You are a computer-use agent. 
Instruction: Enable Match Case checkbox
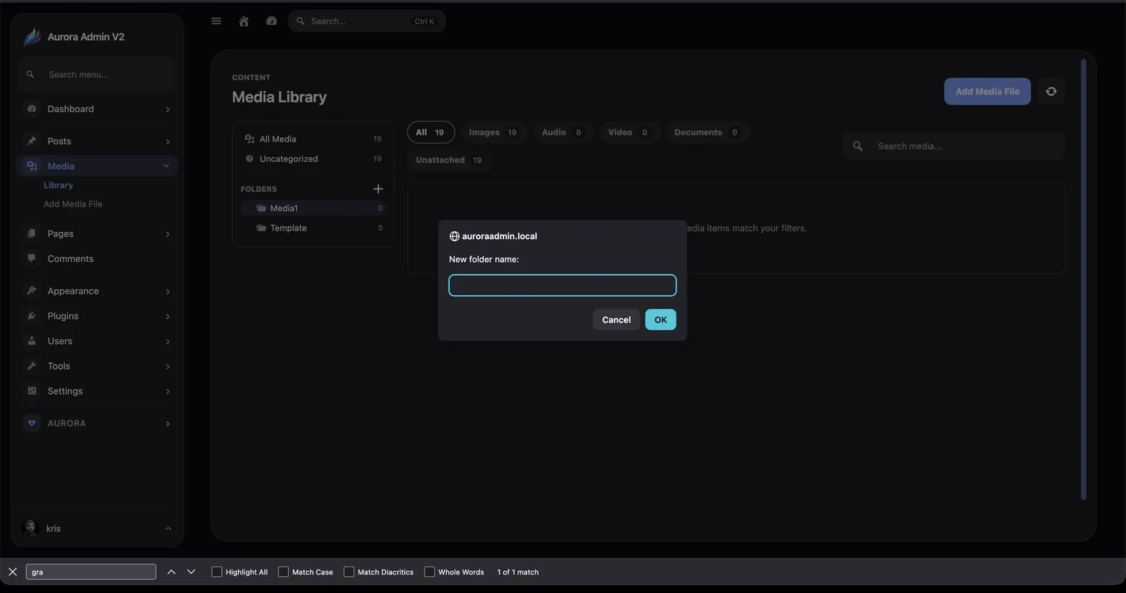coord(283,572)
